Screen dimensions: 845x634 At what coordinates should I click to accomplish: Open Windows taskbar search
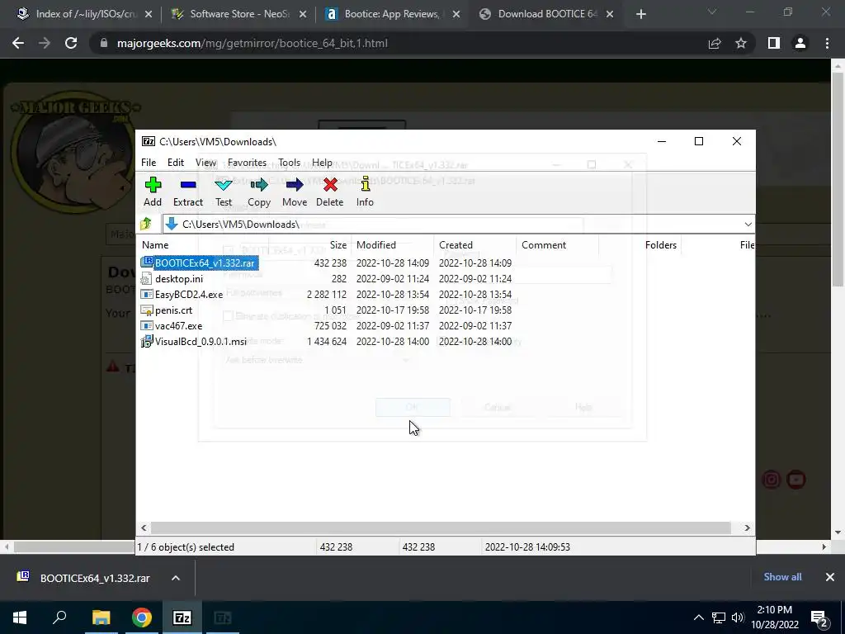(59, 617)
